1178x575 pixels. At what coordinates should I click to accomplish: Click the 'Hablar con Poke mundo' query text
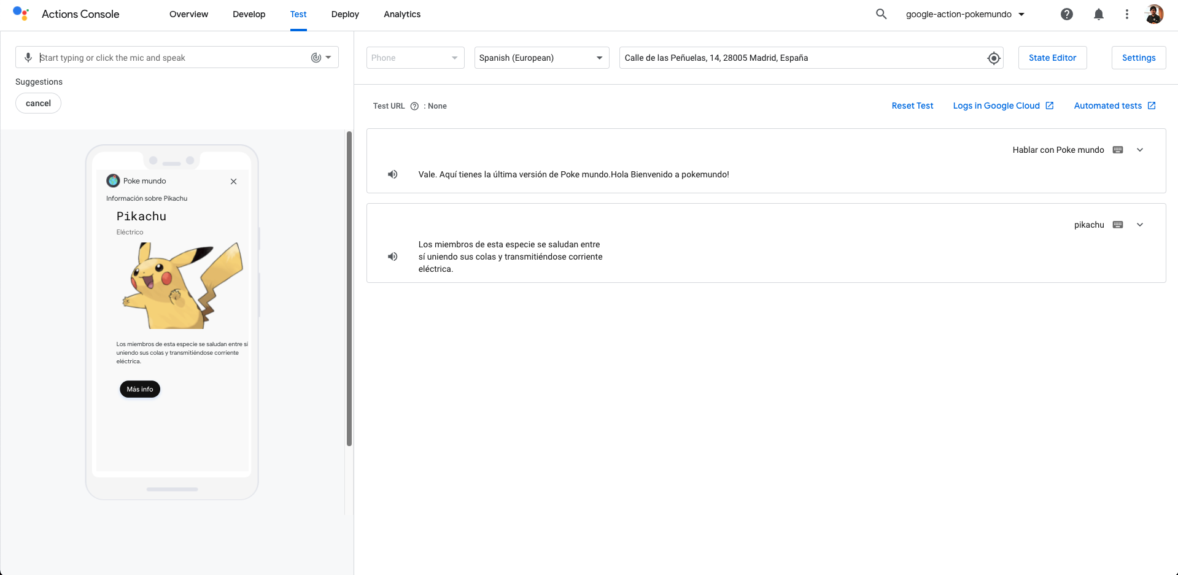click(1058, 150)
